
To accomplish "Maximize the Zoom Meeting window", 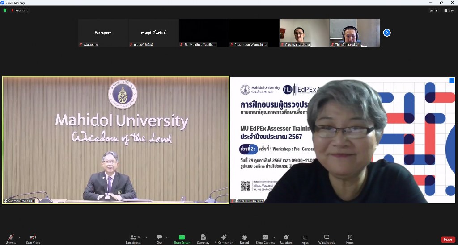I will pos(441,3).
